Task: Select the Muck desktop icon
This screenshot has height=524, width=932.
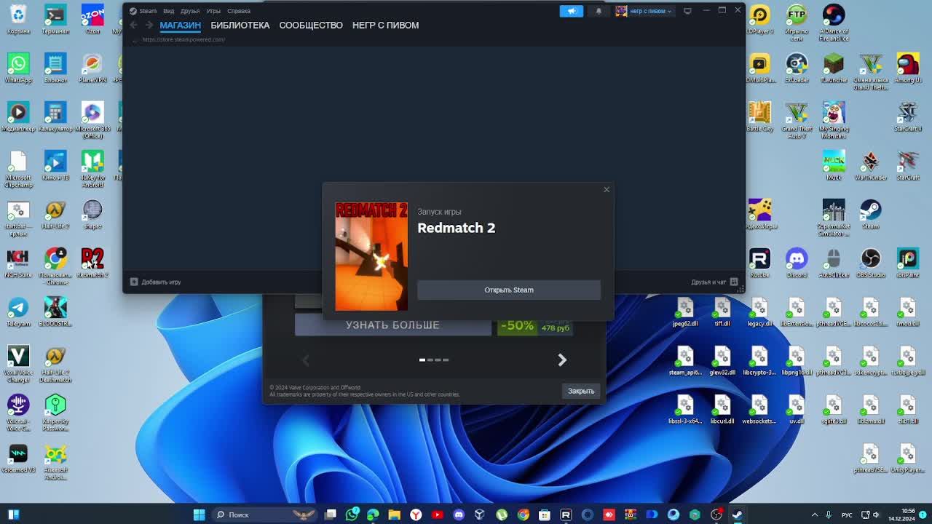Action: [x=834, y=166]
